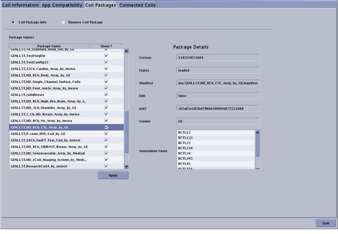Toggle Show checkbox for ResearchCoilA_by_mrtest
Screen dimensions: 338x234
(x=106, y=166)
